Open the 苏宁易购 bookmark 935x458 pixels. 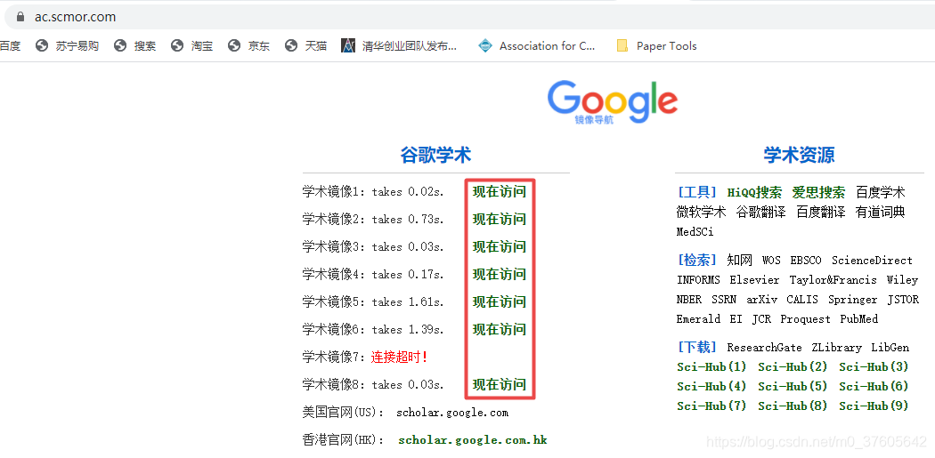point(67,46)
